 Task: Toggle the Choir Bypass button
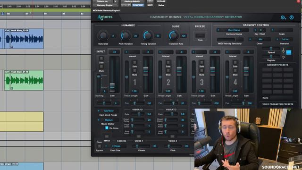tap(100, 146)
